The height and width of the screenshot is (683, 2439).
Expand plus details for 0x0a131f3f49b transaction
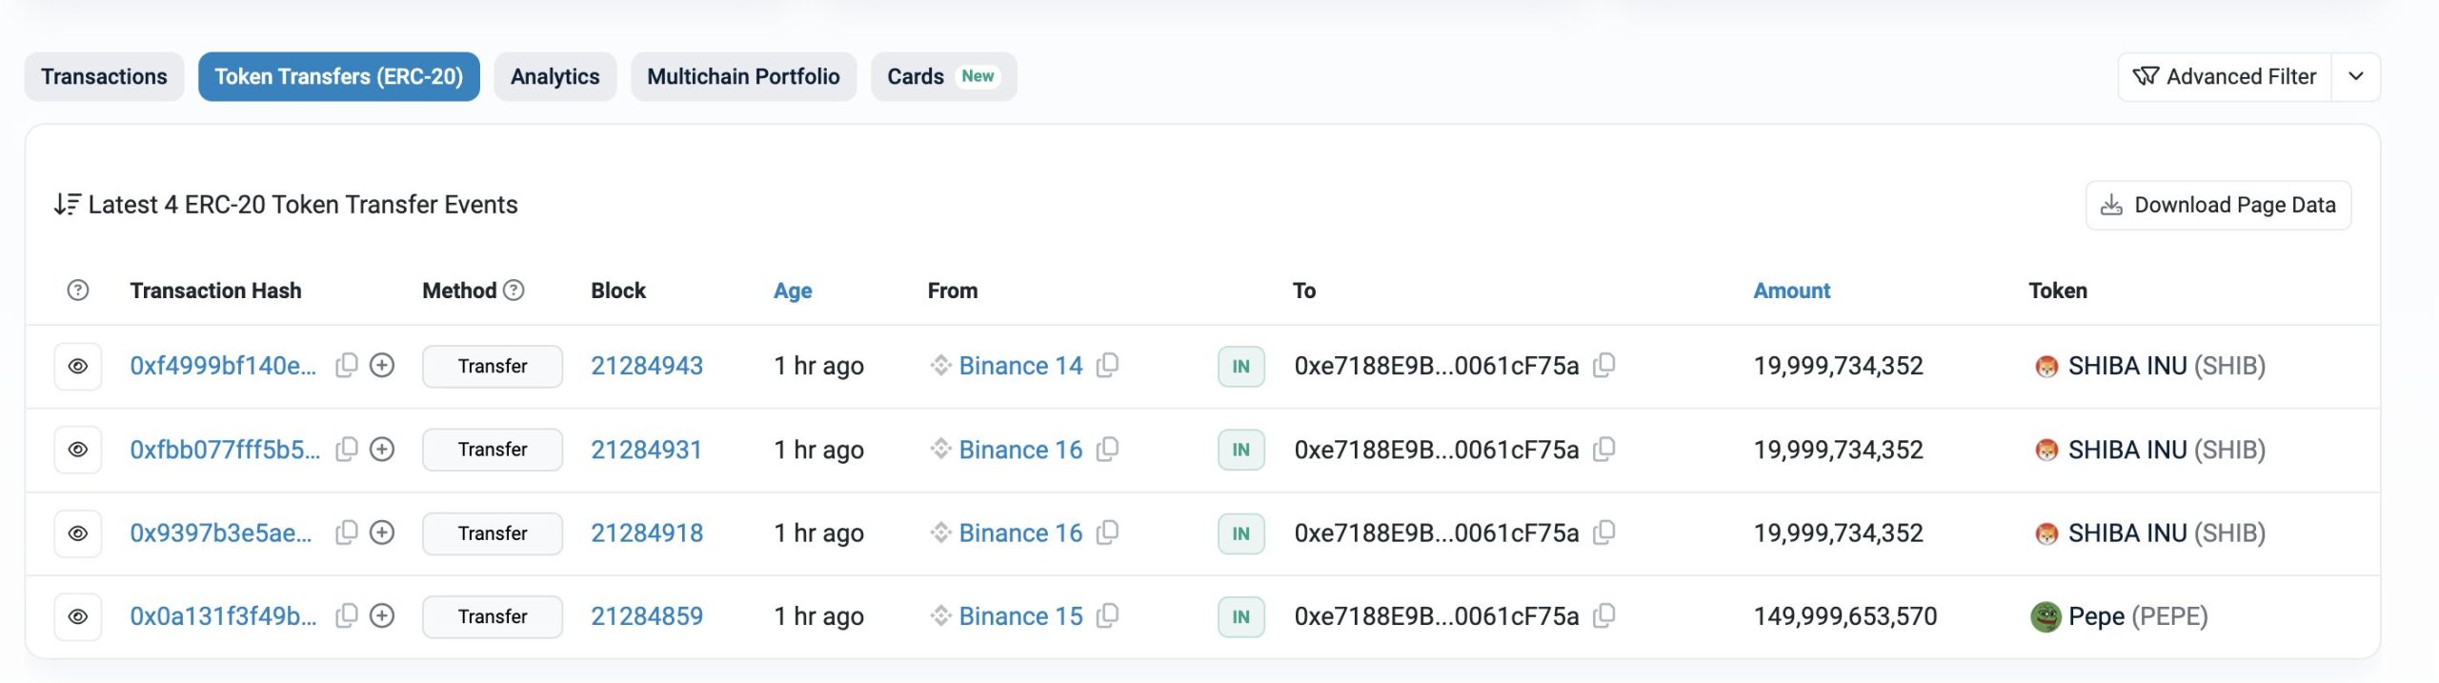point(382,616)
